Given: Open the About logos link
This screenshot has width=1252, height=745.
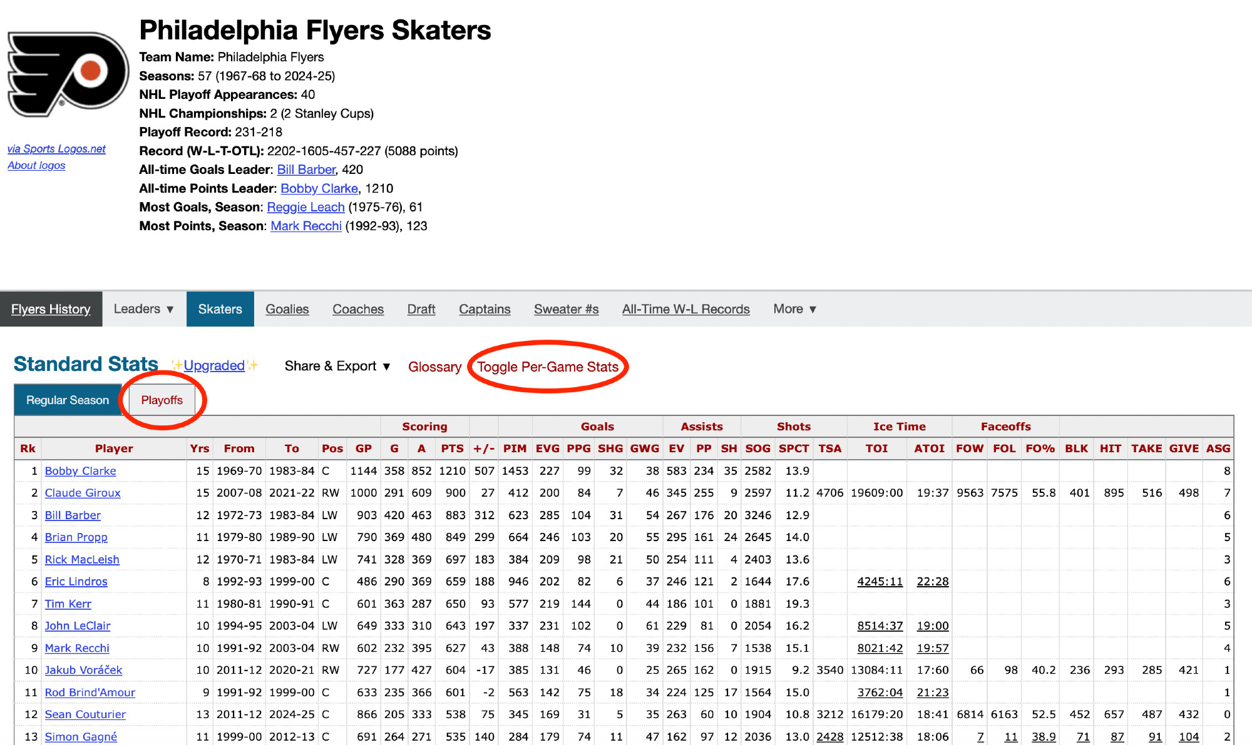Looking at the screenshot, I should pos(36,165).
